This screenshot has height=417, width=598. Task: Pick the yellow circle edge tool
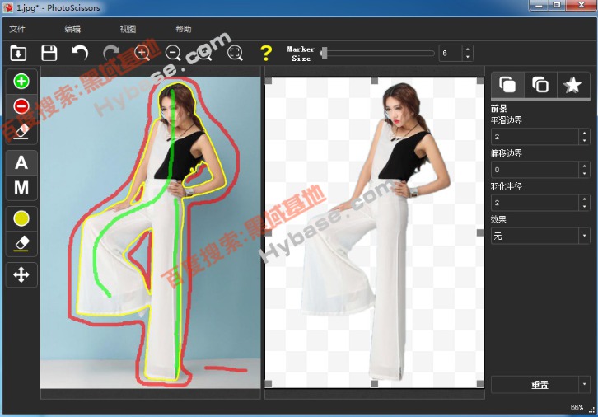(x=21, y=218)
